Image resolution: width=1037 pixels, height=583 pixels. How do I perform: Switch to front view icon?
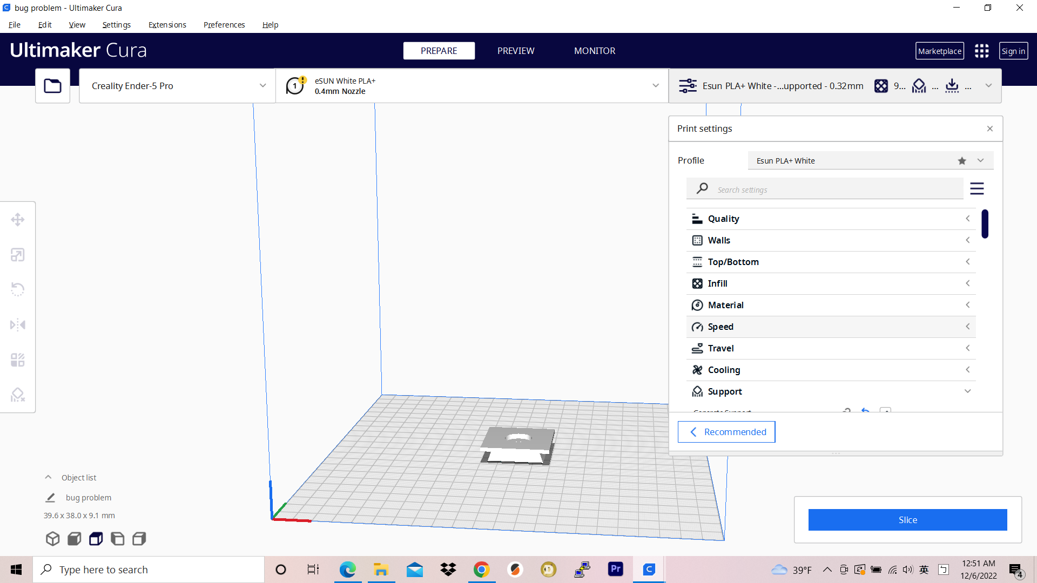pos(74,539)
